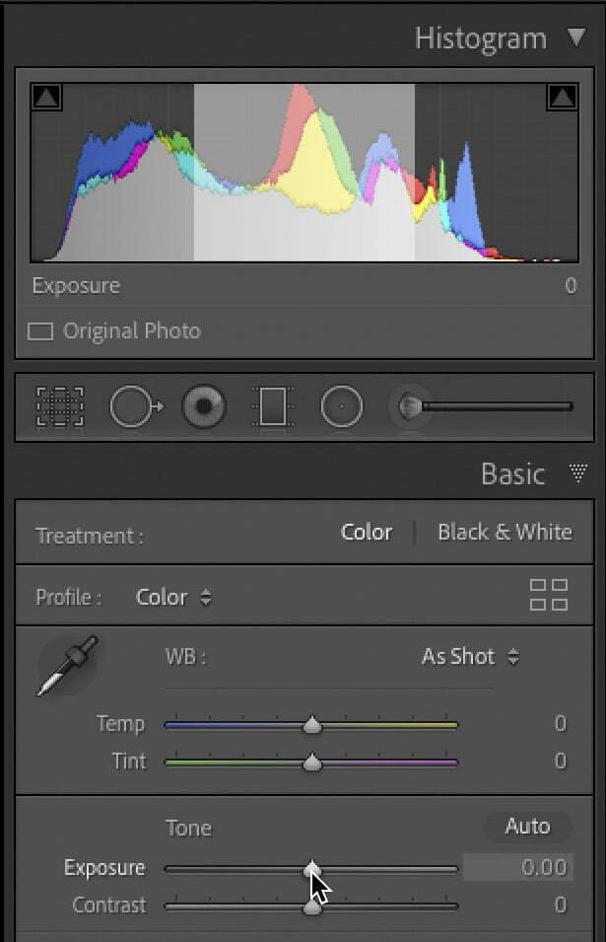Screen dimensions: 606x942
Task: Toggle shadow clipping indicator in histogram
Action: point(46,97)
